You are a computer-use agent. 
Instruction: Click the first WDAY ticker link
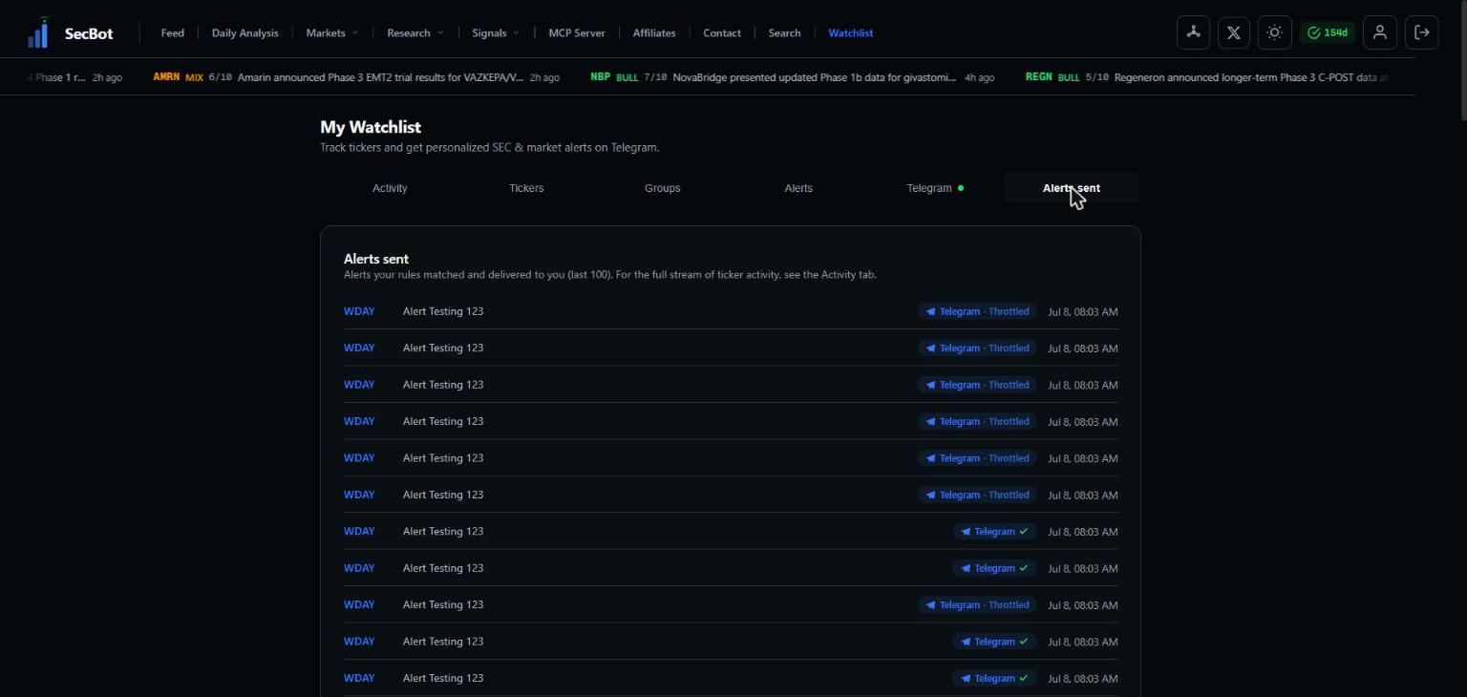359,311
